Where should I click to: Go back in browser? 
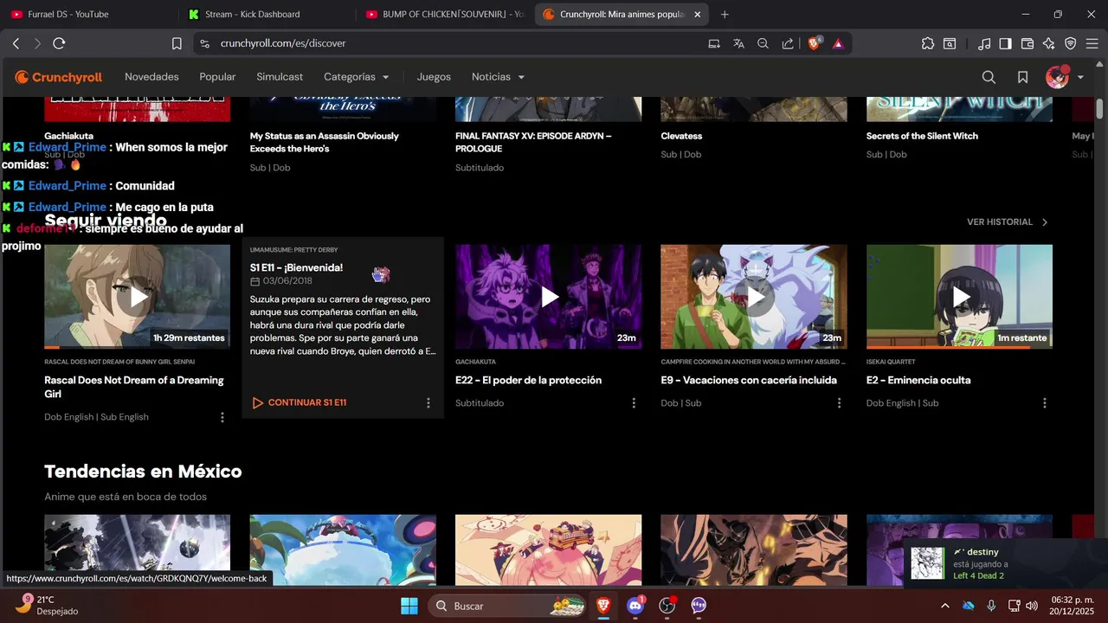(x=16, y=43)
